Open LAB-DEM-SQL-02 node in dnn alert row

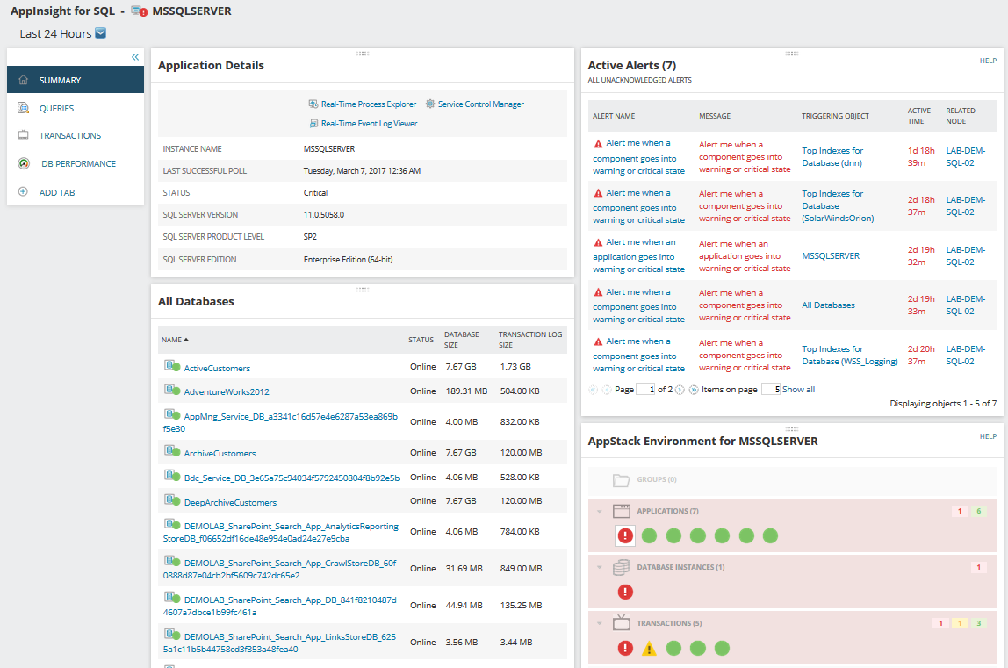(x=966, y=157)
